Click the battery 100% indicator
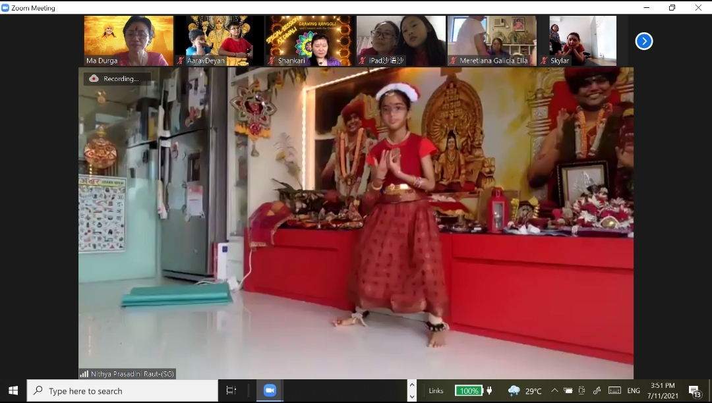 [469, 390]
